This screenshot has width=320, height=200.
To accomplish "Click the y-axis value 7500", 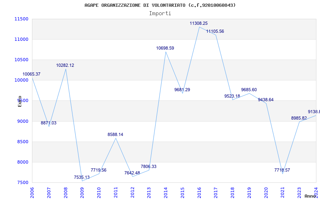I will [22, 182].
